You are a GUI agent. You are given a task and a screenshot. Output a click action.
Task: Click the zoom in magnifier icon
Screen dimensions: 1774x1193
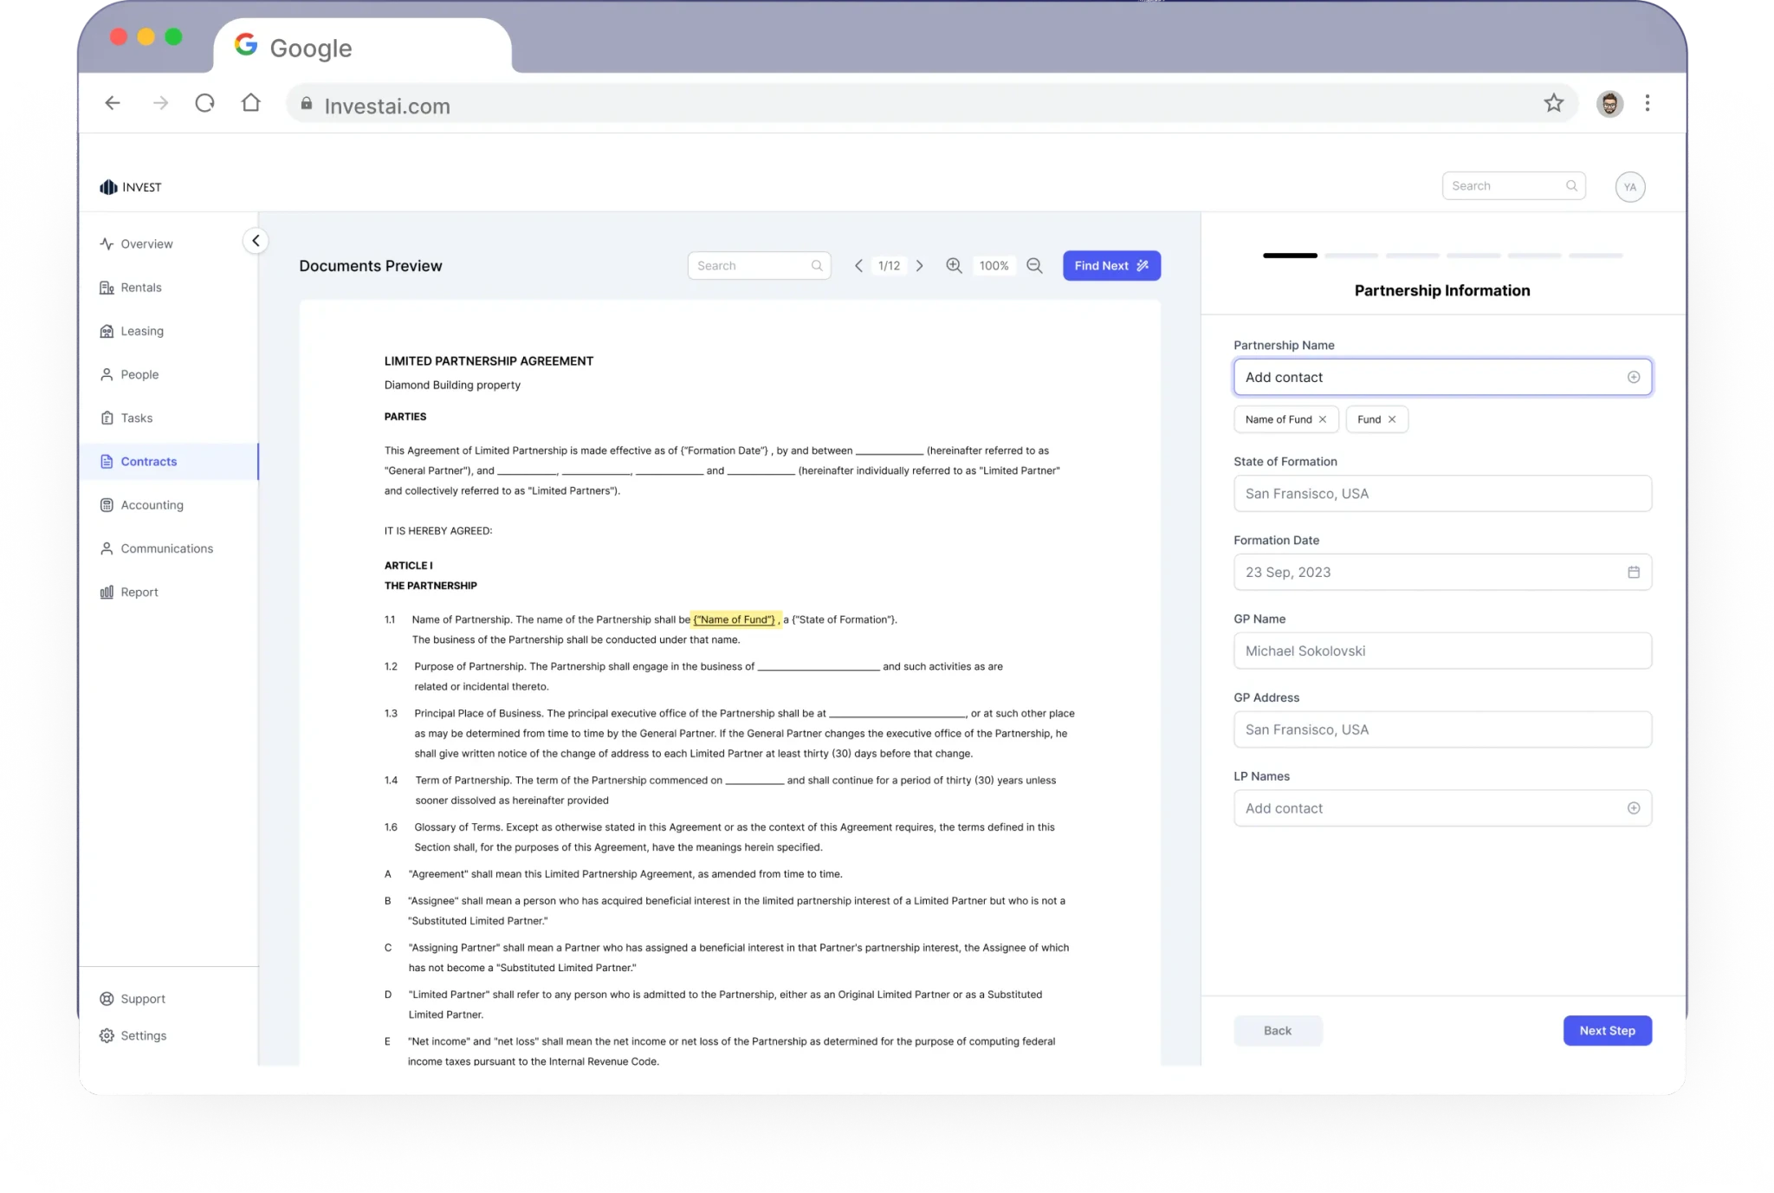[x=954, y=266]
